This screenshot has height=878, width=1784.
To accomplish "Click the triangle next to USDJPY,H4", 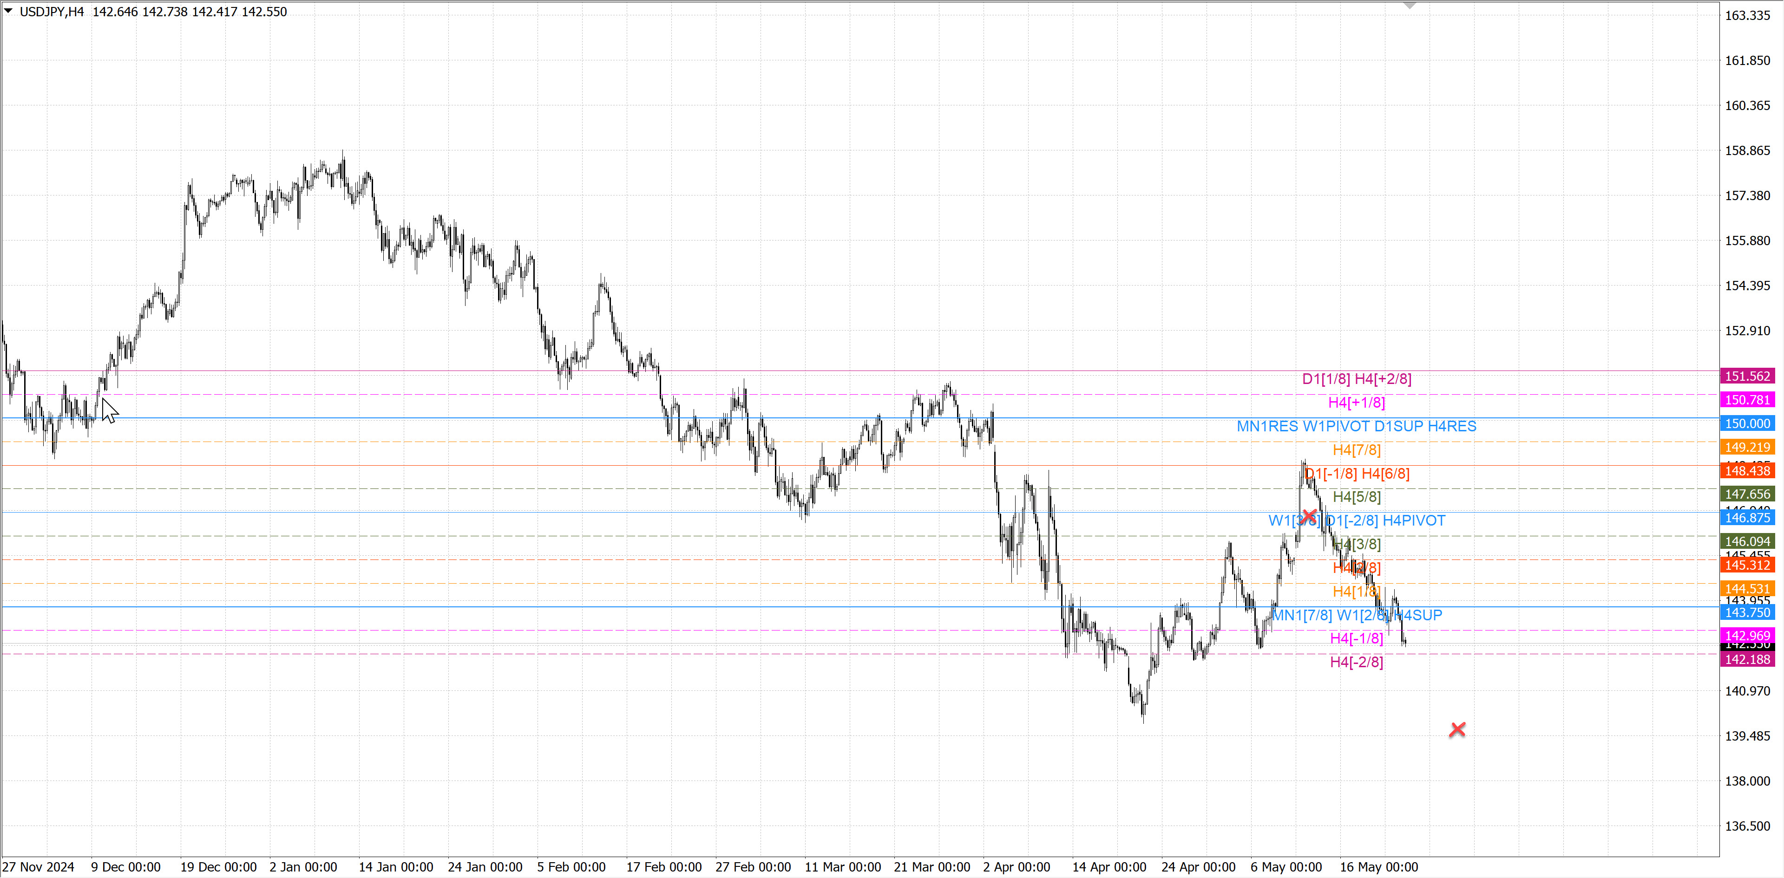I will click(x=8, y=11).
